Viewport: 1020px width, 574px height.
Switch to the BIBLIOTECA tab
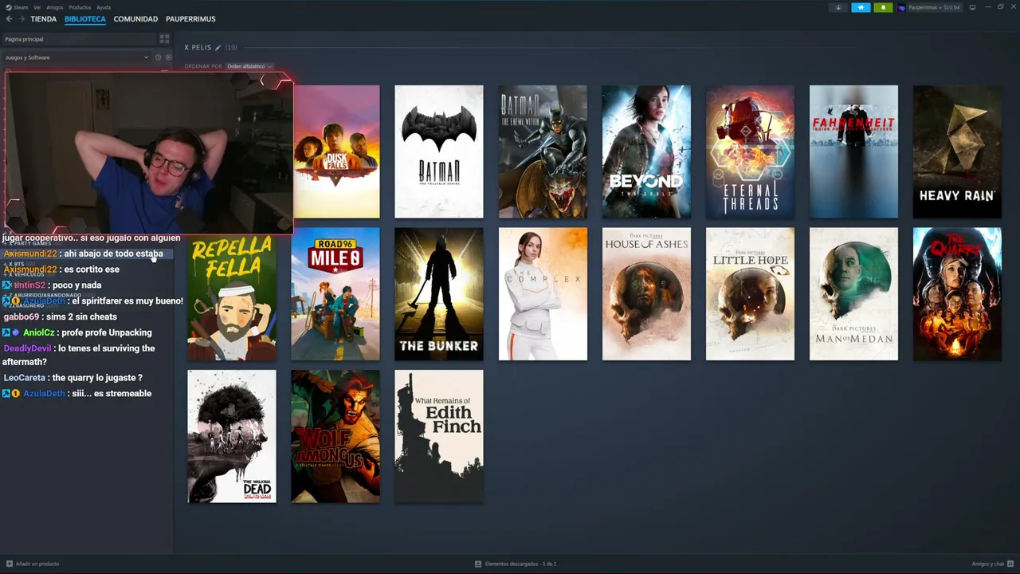[85, 19]
